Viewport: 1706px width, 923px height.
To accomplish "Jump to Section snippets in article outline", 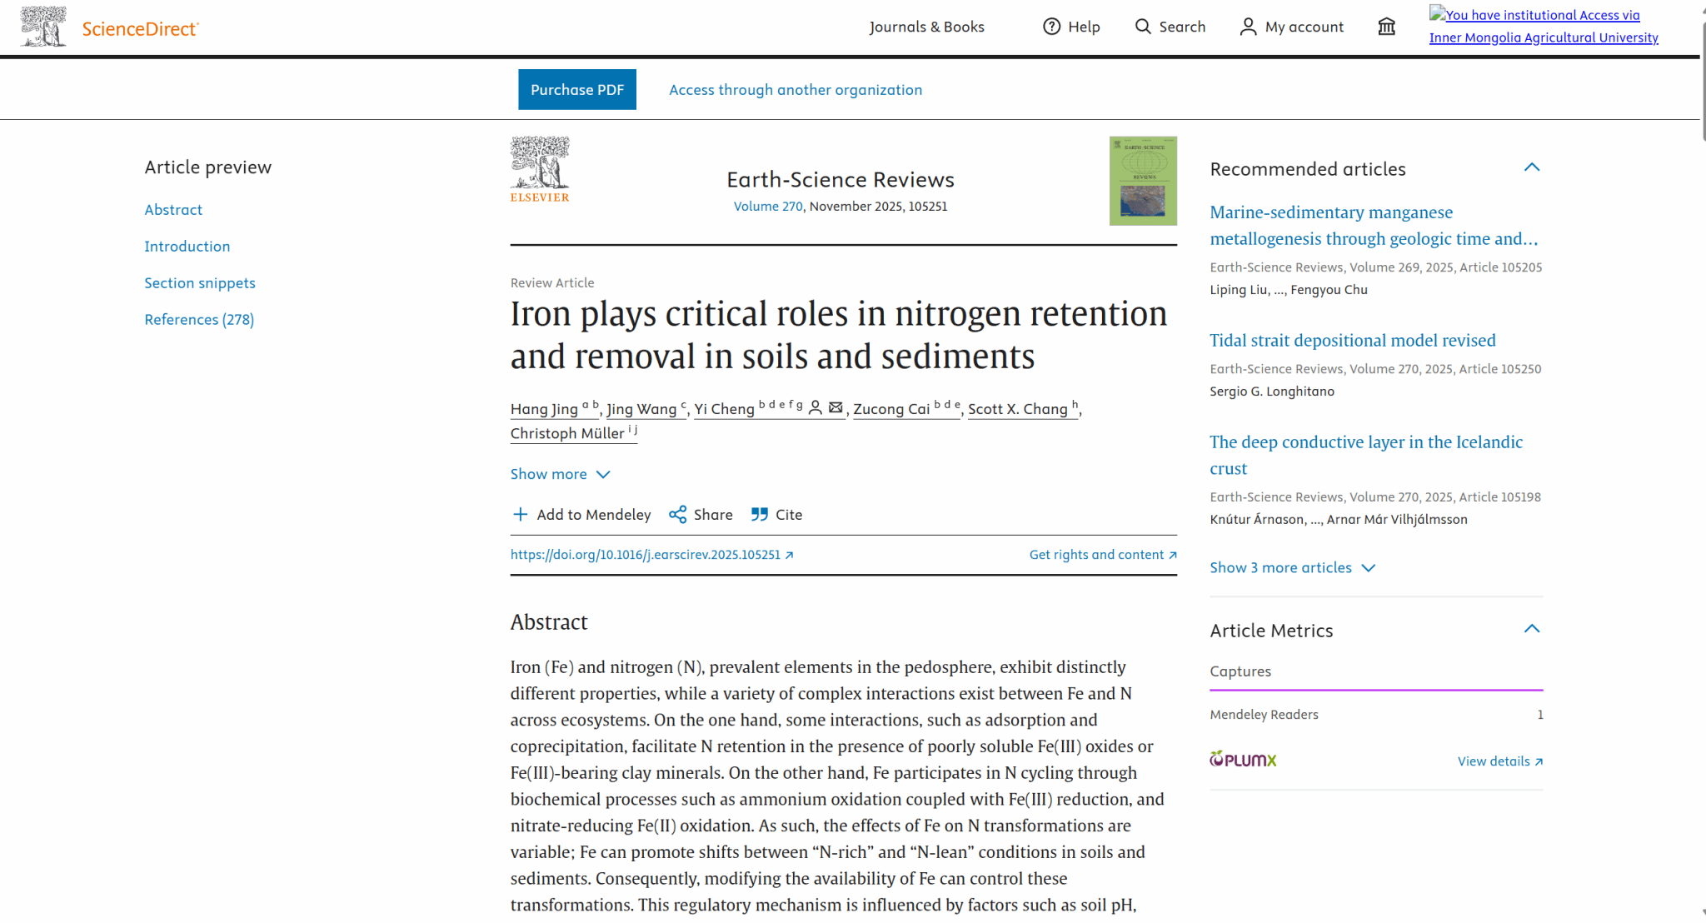I will [x=200, y=283].
